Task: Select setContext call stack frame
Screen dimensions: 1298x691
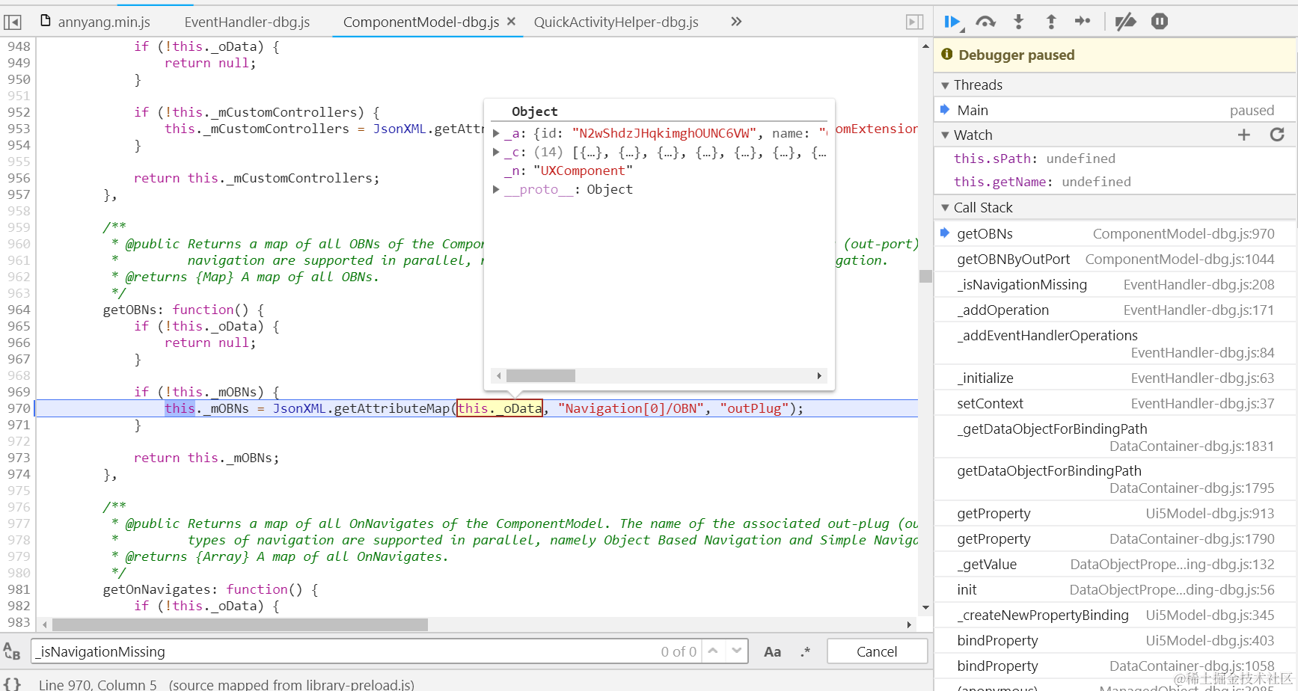Action: click(1115, 404)
